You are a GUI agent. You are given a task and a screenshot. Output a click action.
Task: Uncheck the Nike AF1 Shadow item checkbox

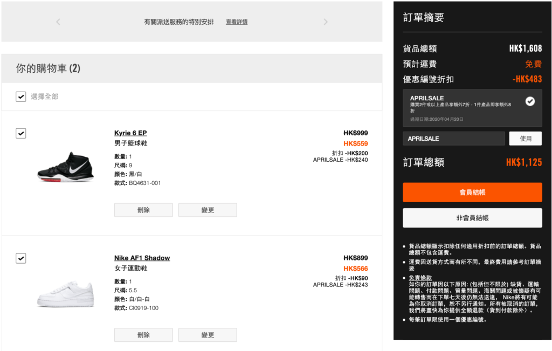[21, 258]
